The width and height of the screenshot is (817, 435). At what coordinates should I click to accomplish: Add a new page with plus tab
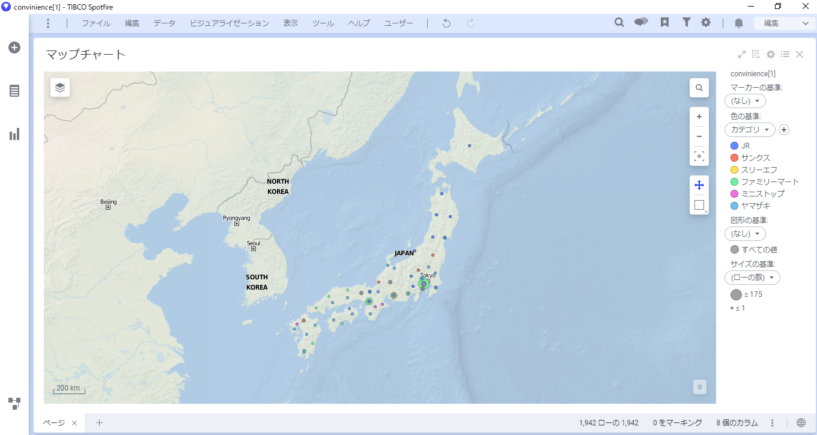point(100,423)
